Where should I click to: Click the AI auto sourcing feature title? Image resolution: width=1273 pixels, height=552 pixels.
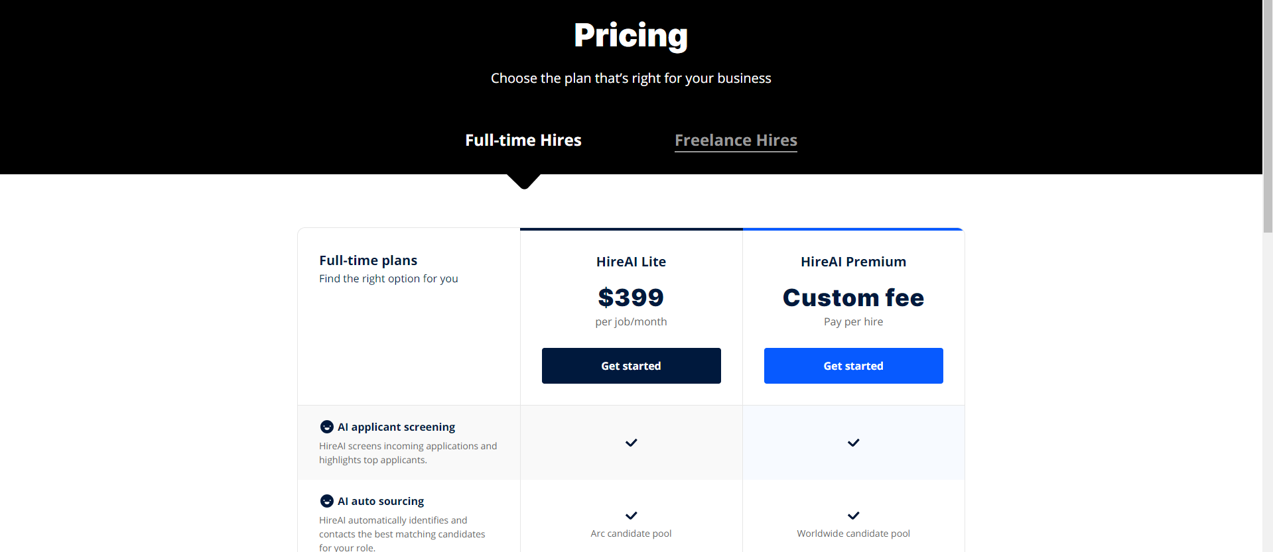pos(381,501)
